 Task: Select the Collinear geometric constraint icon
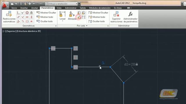(23, 13)
